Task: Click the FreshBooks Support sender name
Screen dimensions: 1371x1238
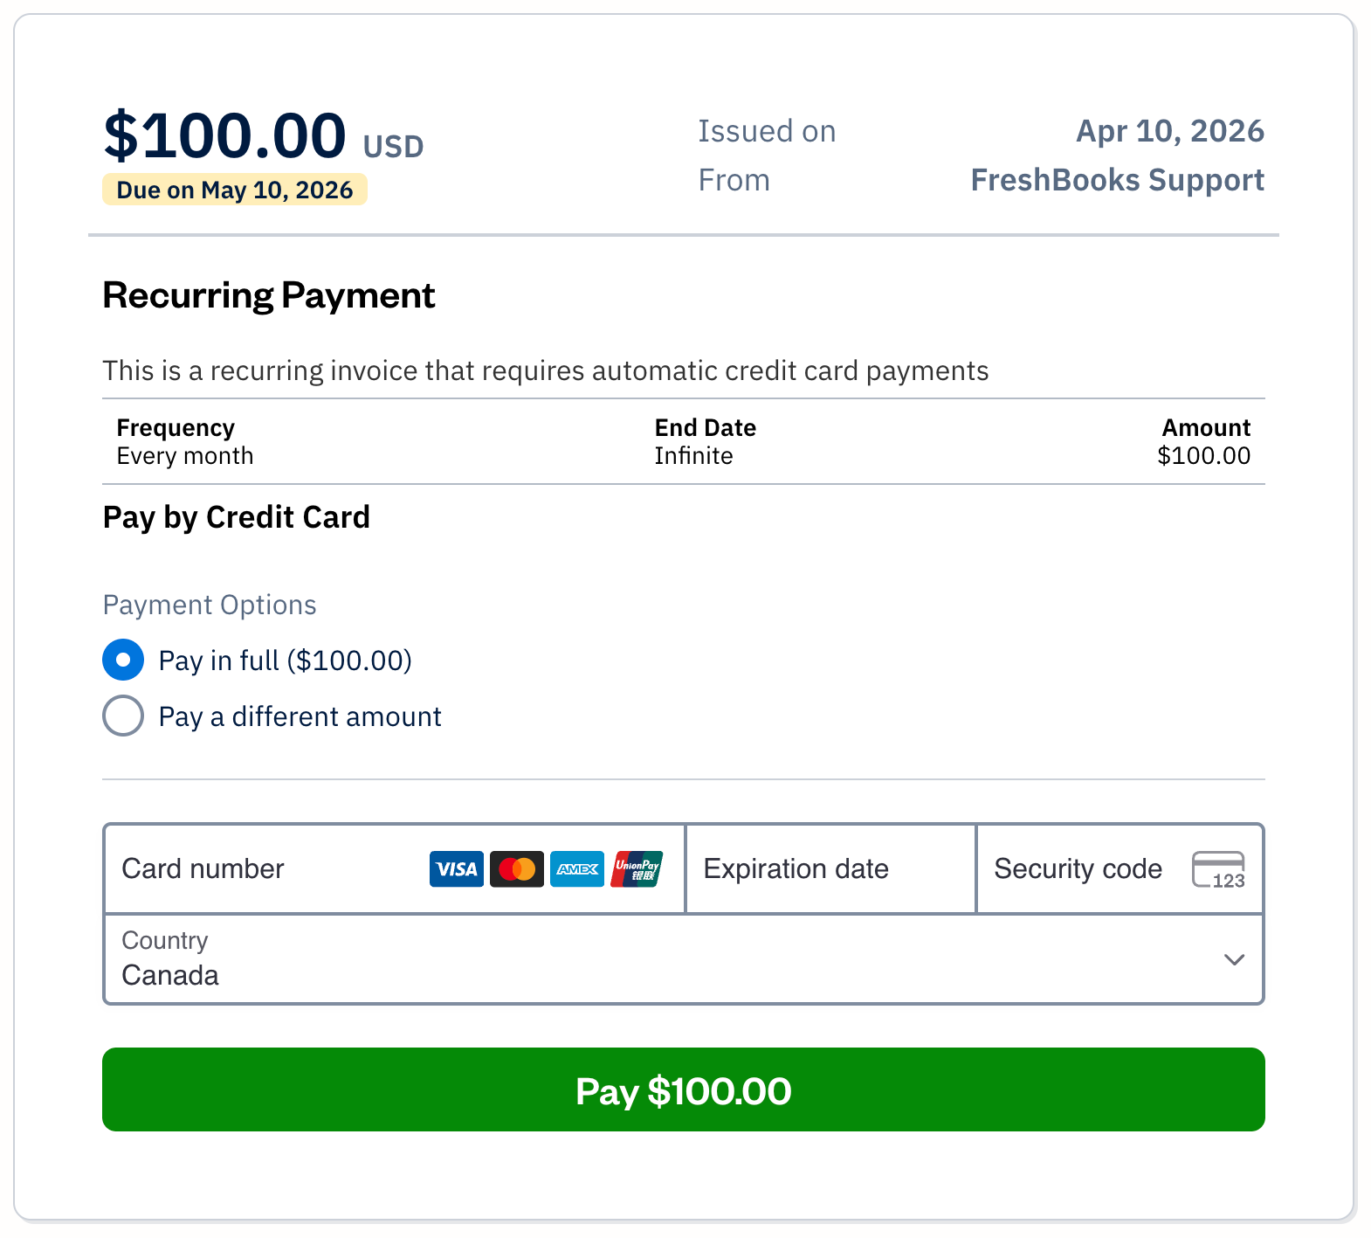Action: click(x=1117, y=180)
